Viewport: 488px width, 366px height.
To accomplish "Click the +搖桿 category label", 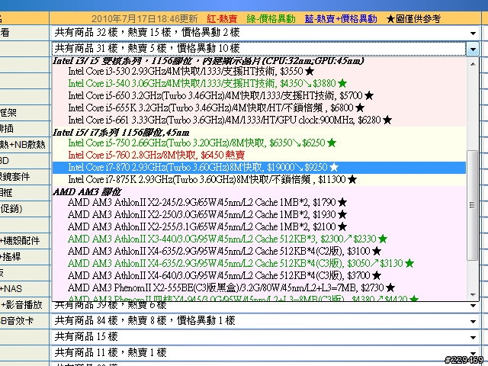I will (10, 257).
